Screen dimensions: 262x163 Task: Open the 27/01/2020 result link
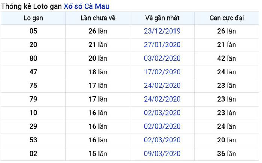pos(162,45)
